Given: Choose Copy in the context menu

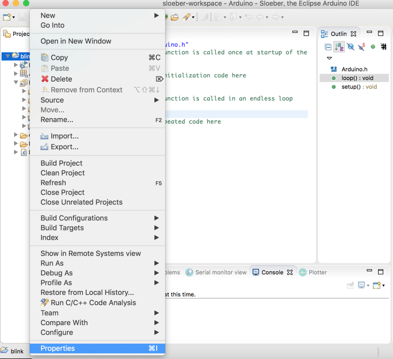Looking at the screenshot, I should pos(97,58).
